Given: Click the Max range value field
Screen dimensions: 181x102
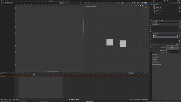Looking at the screenshot, I should (172, 49).
